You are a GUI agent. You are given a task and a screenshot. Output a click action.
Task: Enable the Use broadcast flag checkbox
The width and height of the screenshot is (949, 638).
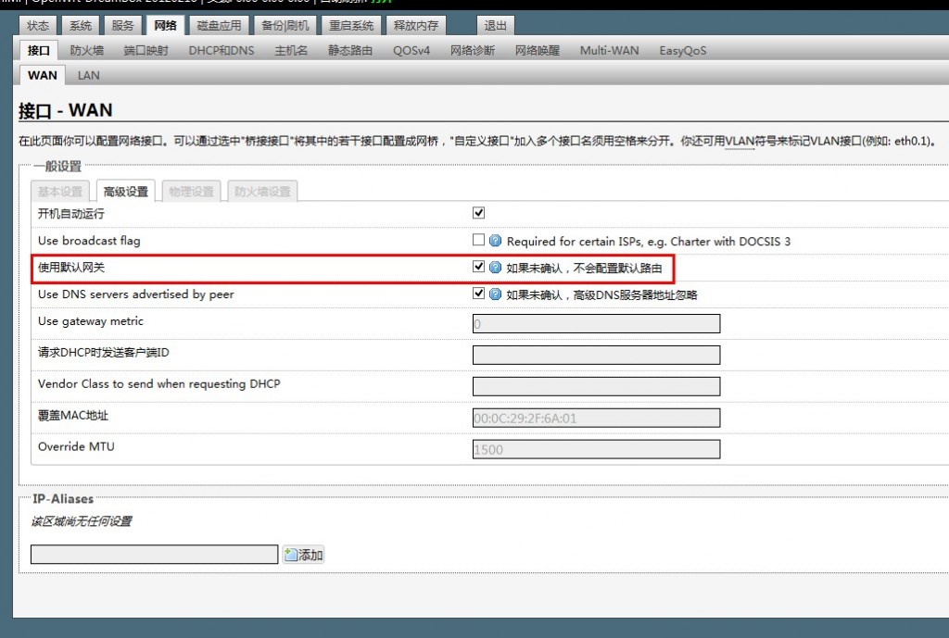pos(479,240)
